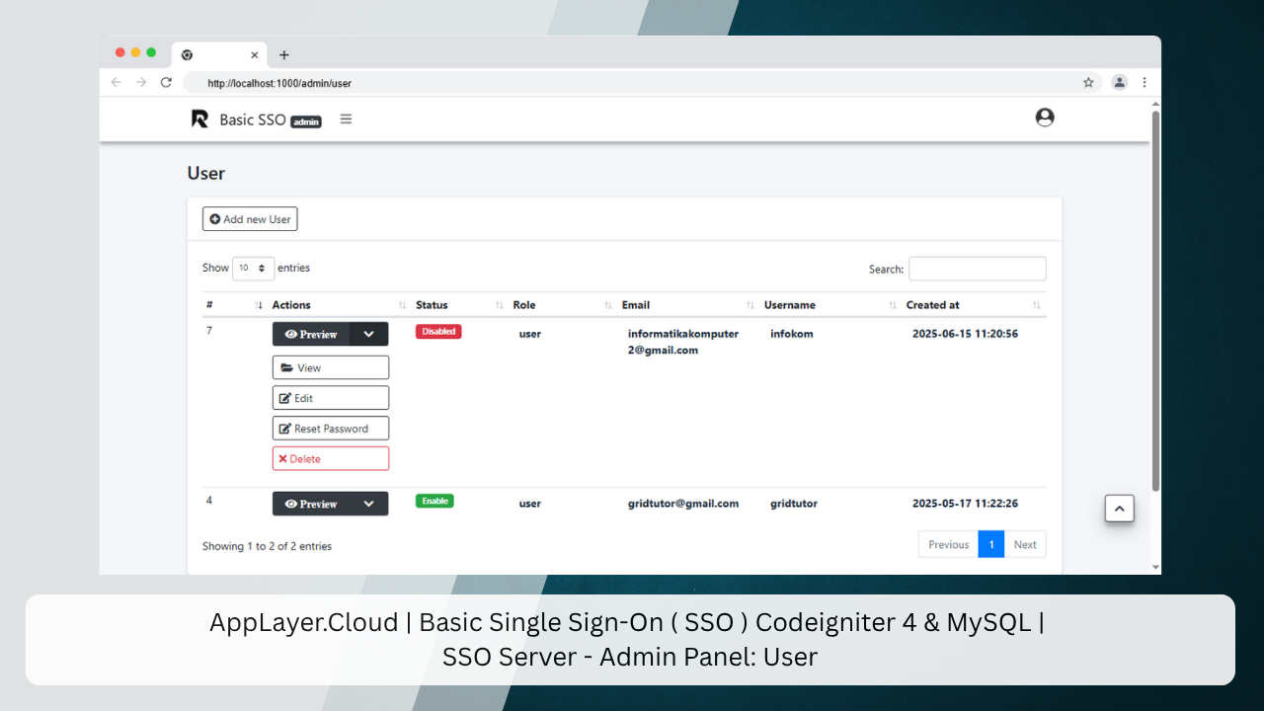The image size is (1264, 711).
Task: Click Add new User button
Action: point(250,219)
